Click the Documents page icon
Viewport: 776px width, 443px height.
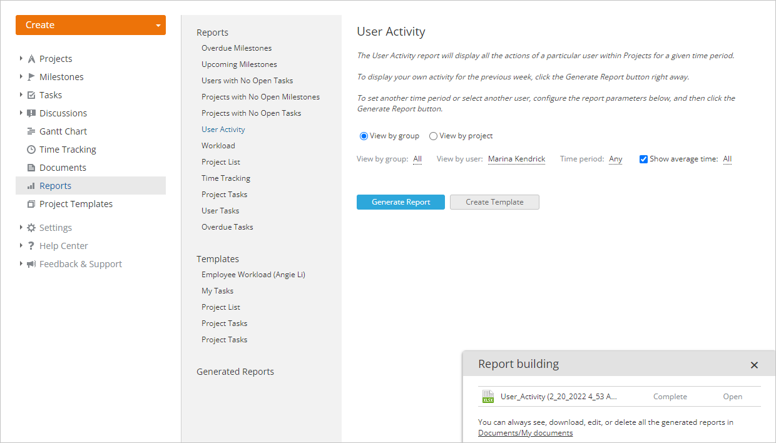(x=31, y=168)
